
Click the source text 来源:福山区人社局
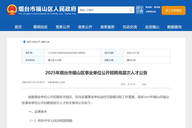[56, 82]
